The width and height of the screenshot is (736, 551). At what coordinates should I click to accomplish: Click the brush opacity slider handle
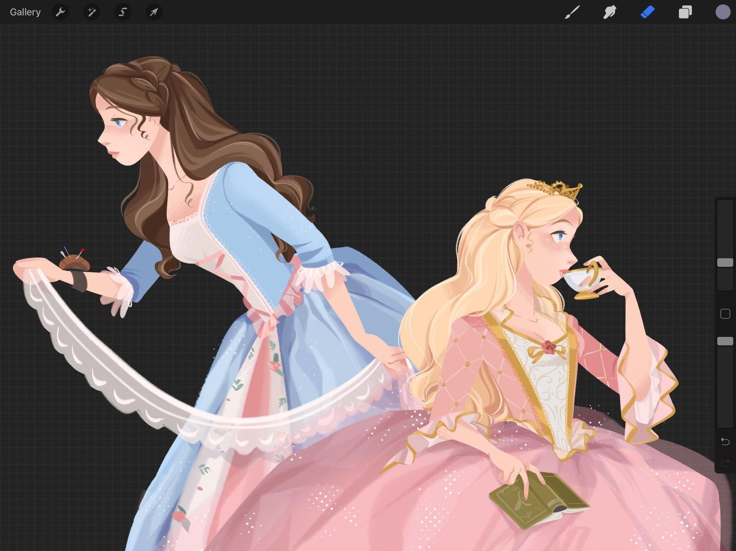(725, 341)
